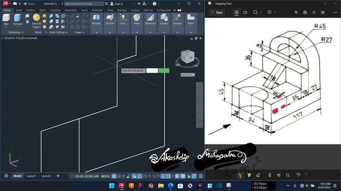
Task: Switch to the Surface ribbon tab
Action: click(x=30, y=10)
